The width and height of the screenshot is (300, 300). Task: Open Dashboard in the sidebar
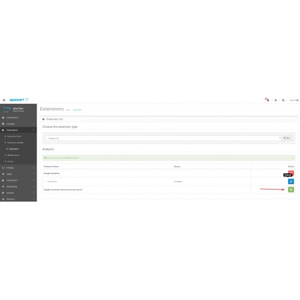(19, 118)
